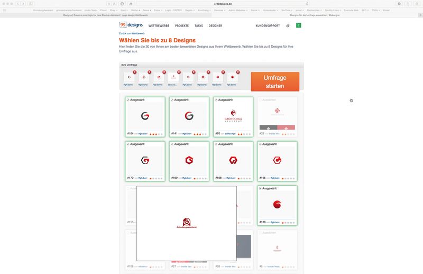Open the Social bookmarks dropdown
The height and width of the screenshot is (274, 423).
click(255, 10)
